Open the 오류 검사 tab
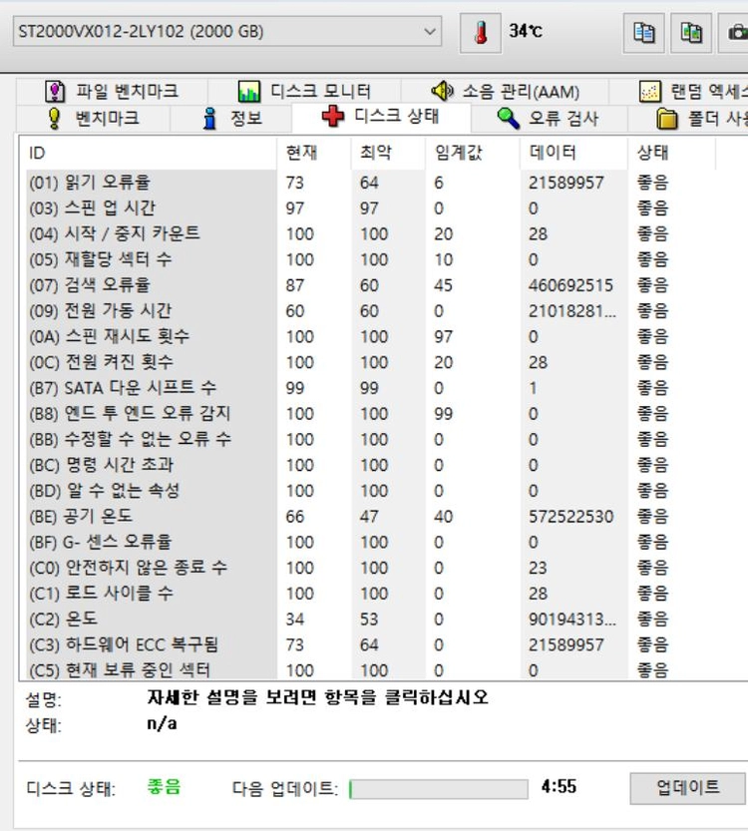748x831 pixels. 549,118
